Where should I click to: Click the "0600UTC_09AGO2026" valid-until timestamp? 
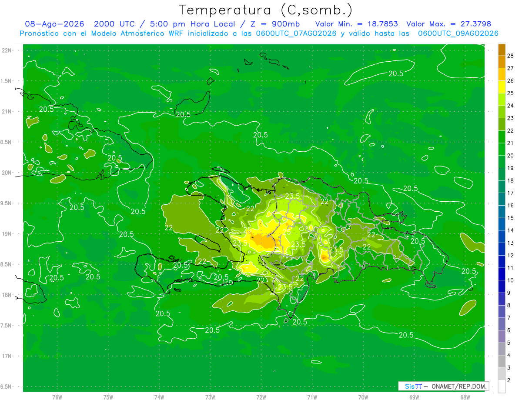coord(458,33)
